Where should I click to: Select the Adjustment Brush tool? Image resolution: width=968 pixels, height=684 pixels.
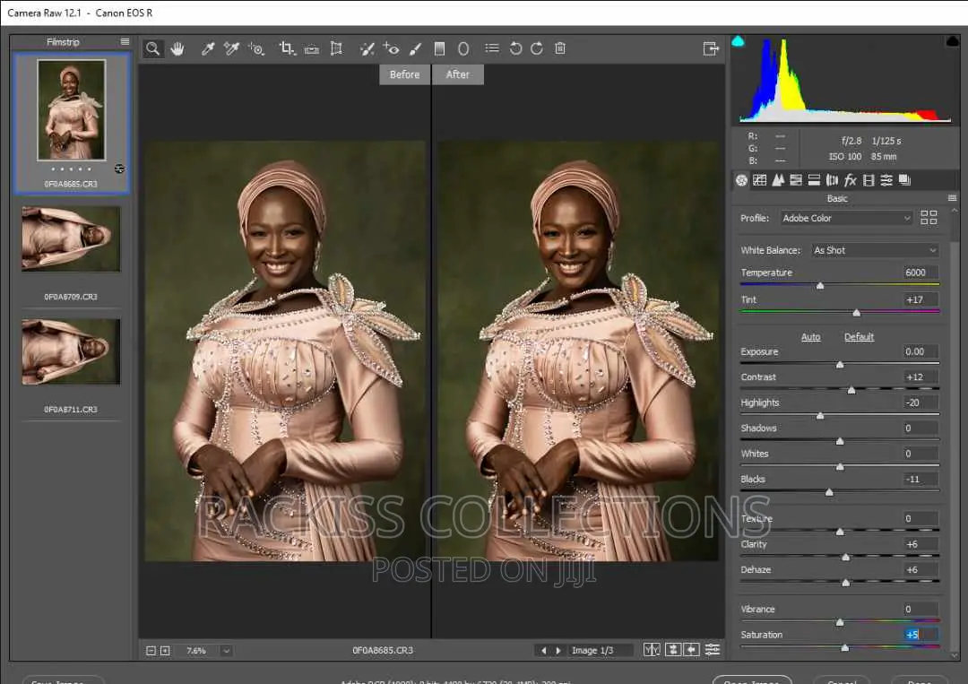point(416,48)
